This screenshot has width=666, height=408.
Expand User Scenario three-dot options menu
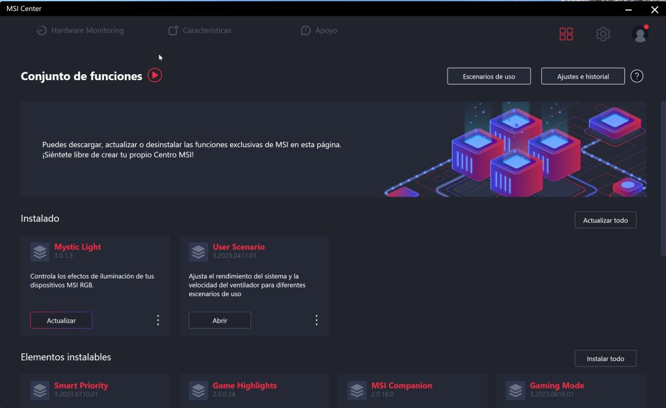click(317, 320)
